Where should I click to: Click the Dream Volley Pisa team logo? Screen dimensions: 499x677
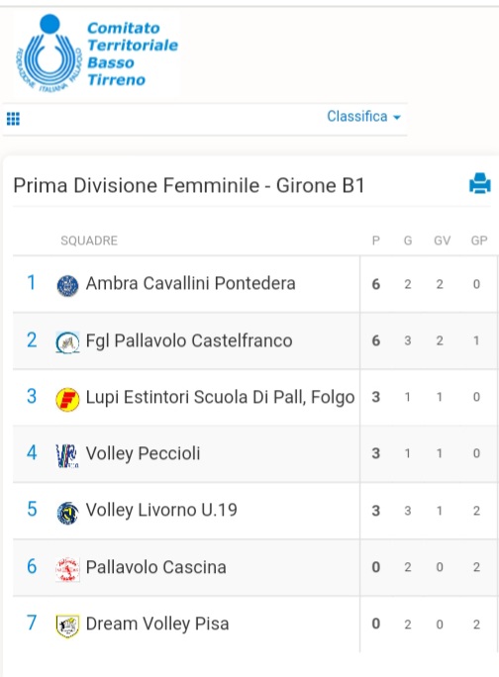click(x=68, y=627)
